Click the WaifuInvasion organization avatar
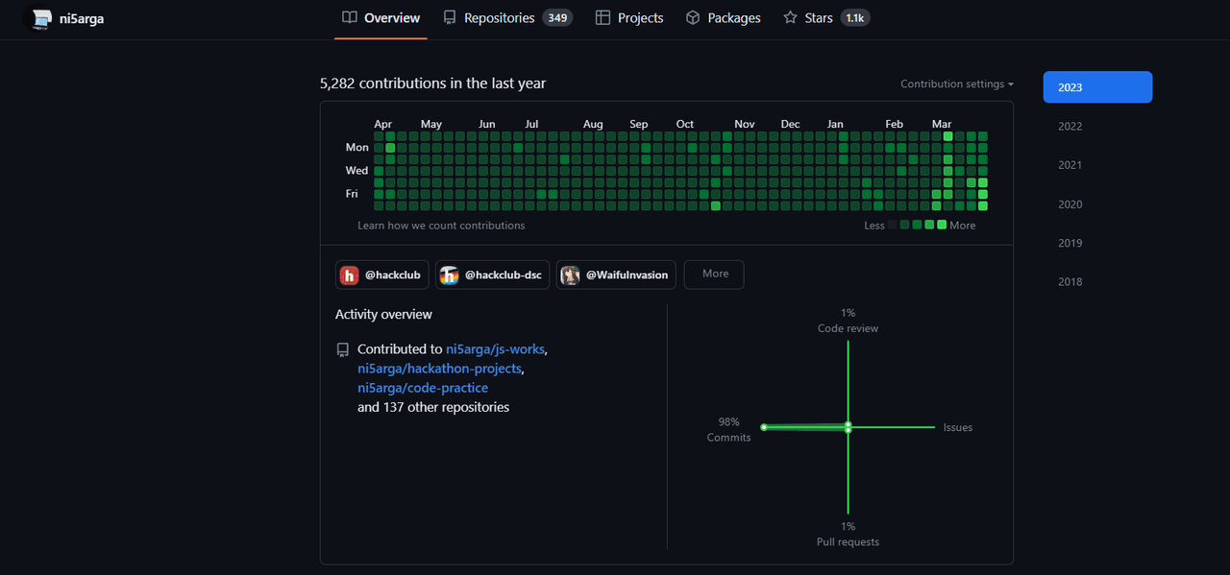The height and width of the screenshot is (575, 1230). pos(571,275)
